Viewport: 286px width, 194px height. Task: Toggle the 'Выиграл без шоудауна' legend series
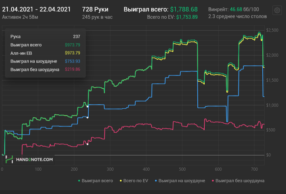click(x=238, y=181)
